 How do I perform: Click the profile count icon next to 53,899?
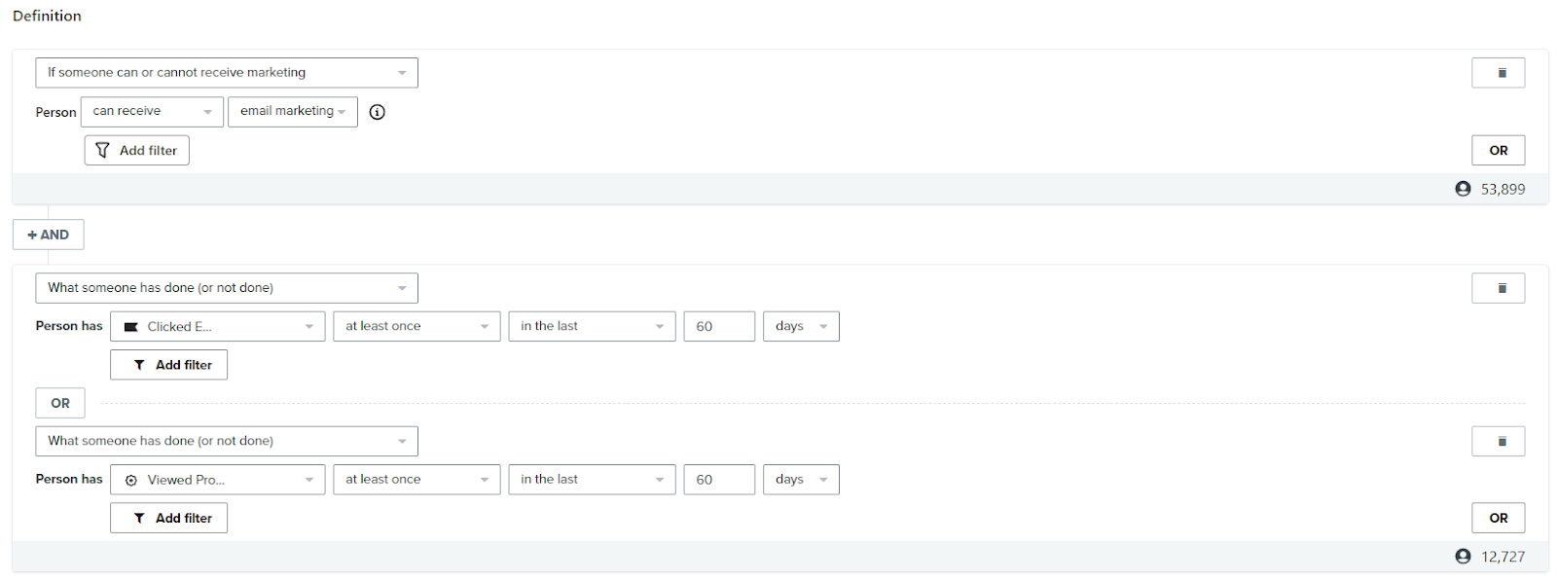click(1463, 189)
